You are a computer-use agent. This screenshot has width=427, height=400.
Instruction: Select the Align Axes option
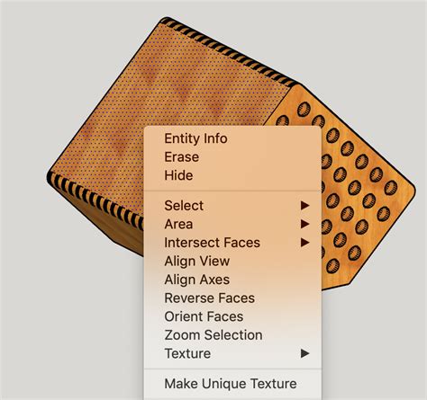[x=197, y=280]
